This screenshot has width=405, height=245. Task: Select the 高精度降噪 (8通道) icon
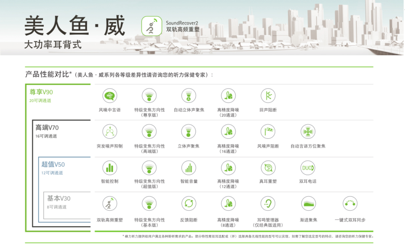coord(228,203)
